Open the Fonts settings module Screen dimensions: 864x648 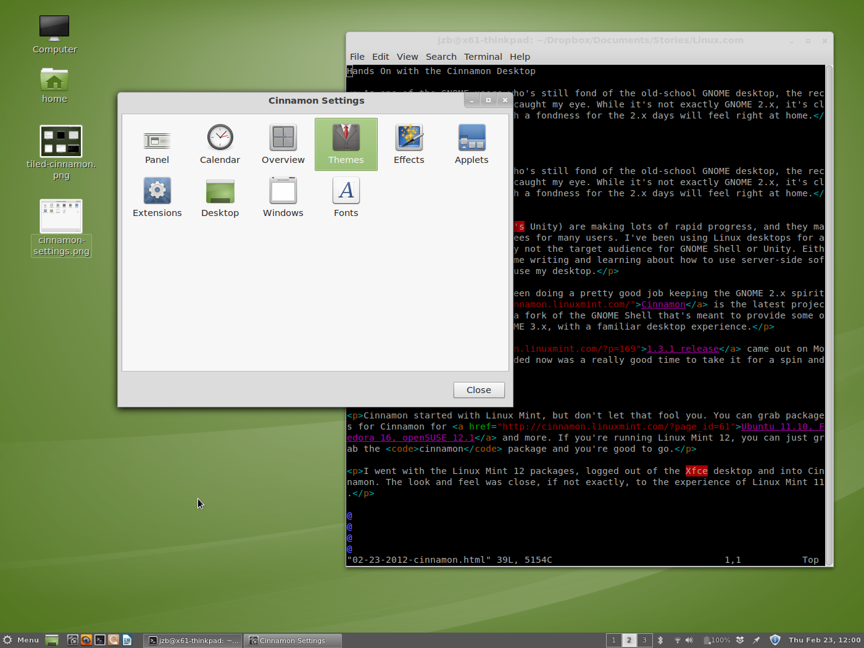tap(346, 197)
